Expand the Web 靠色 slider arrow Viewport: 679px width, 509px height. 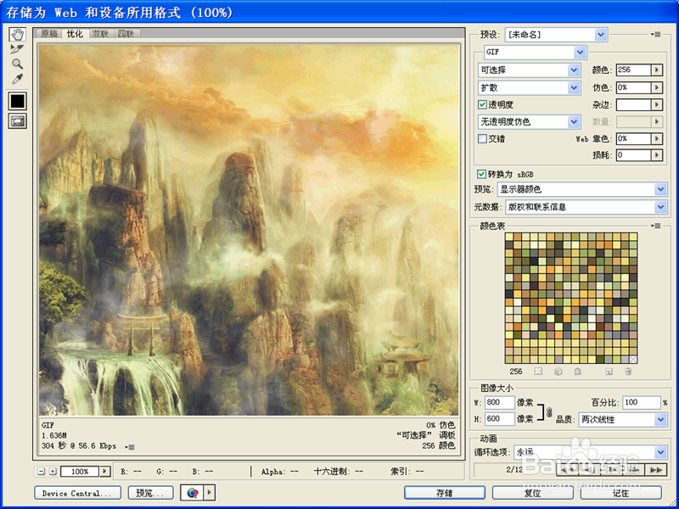pos(657,138)
